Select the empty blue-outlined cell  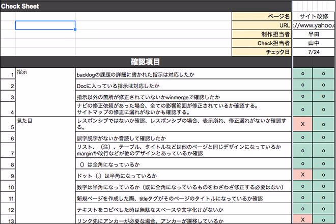pos(45,25)
